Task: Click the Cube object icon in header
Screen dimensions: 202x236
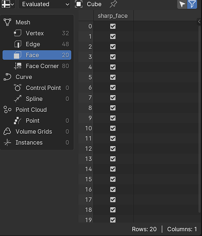Action: pyautogui.click(x=79, y=4)
